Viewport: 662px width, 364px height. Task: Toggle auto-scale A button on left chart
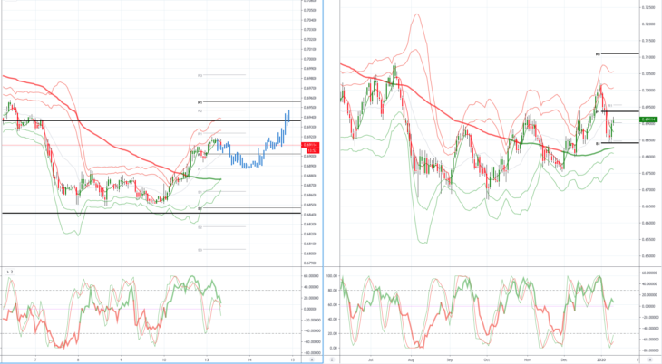click(312, 359)
